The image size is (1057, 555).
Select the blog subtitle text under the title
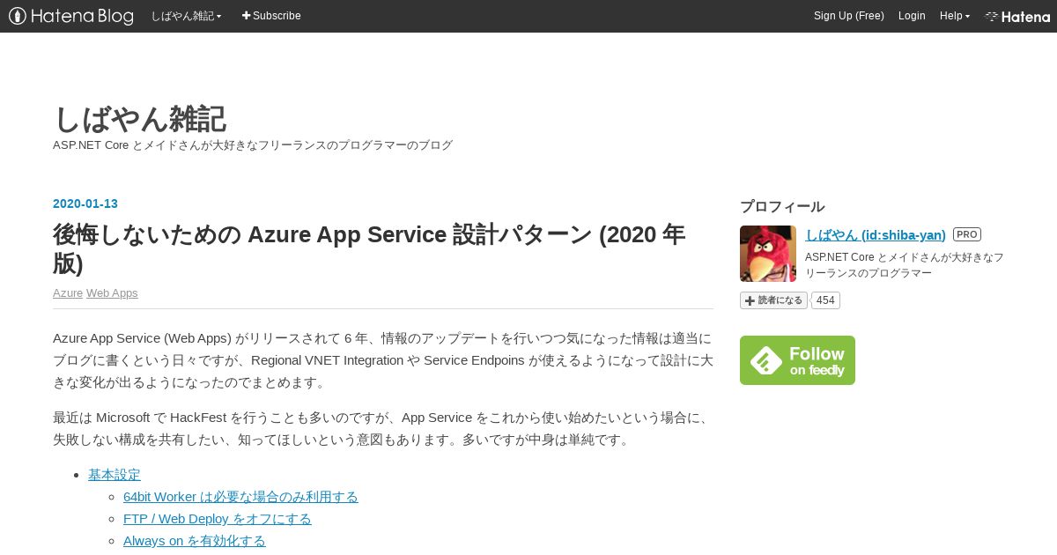point(253,144)
